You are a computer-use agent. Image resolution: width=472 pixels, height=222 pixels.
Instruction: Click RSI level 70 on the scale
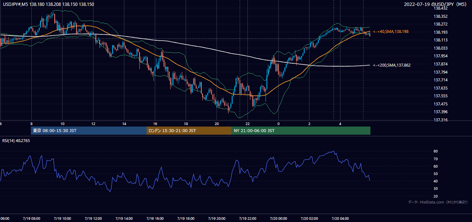(x=436, y=159)
